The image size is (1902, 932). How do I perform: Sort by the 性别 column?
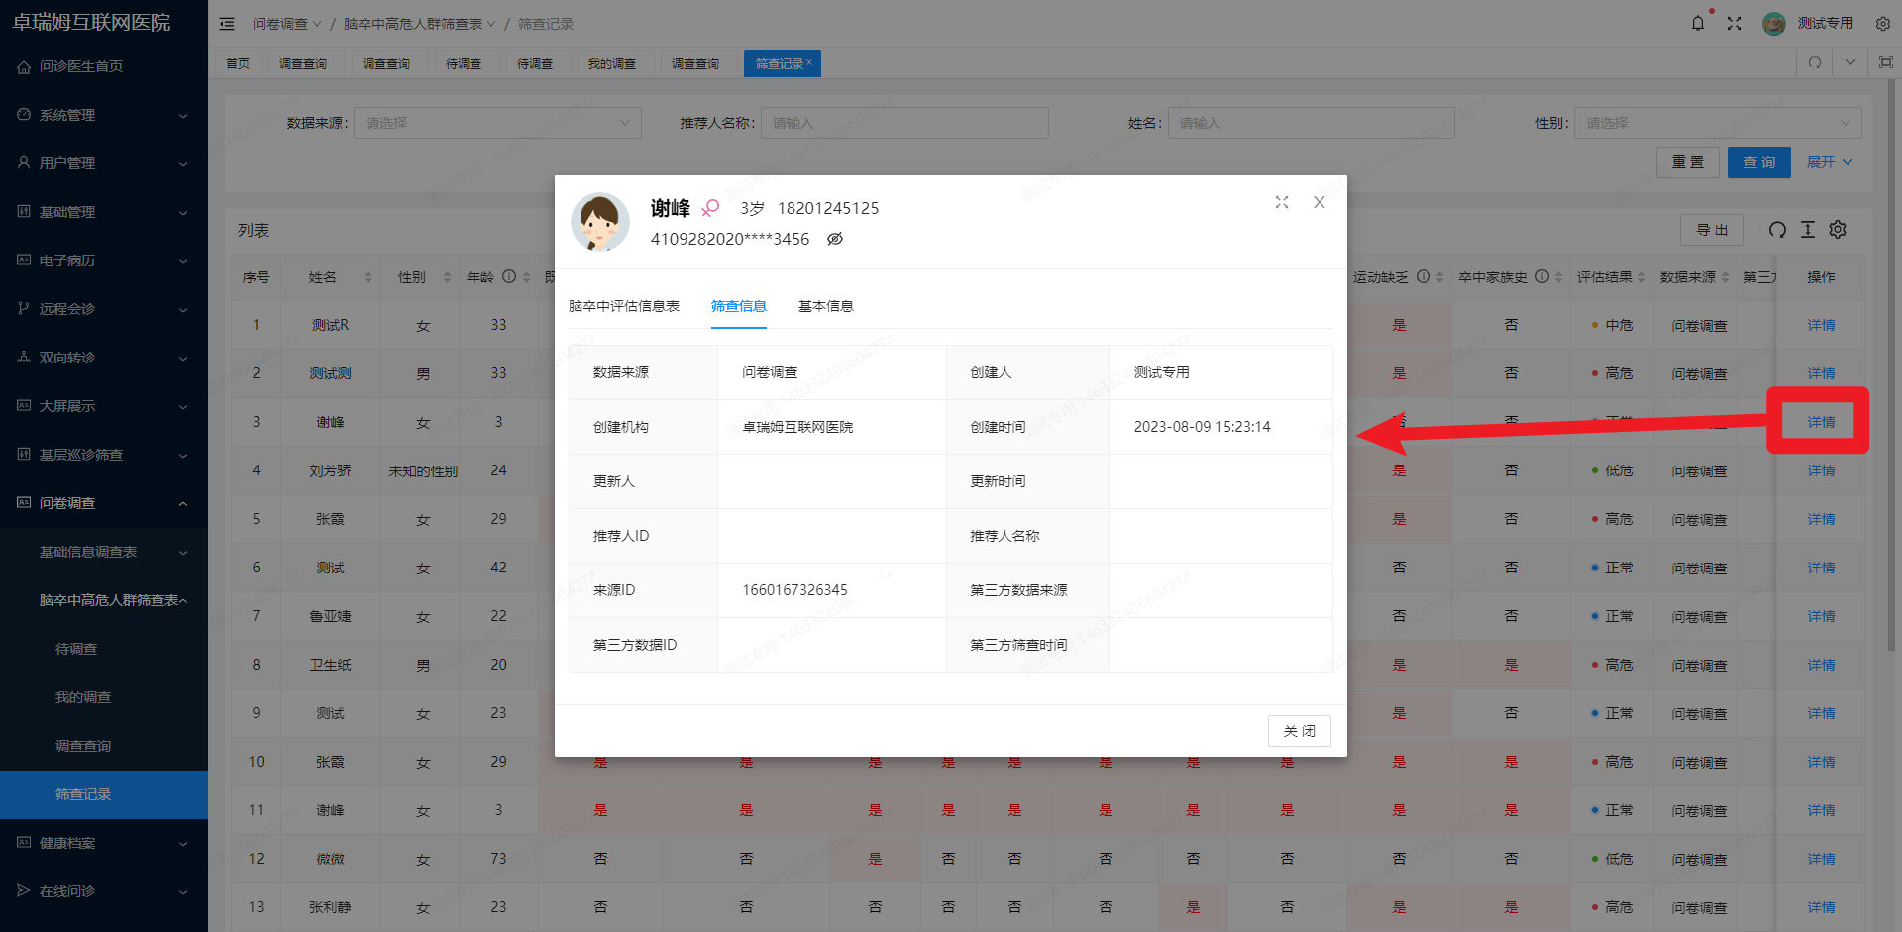coord(447,277)
